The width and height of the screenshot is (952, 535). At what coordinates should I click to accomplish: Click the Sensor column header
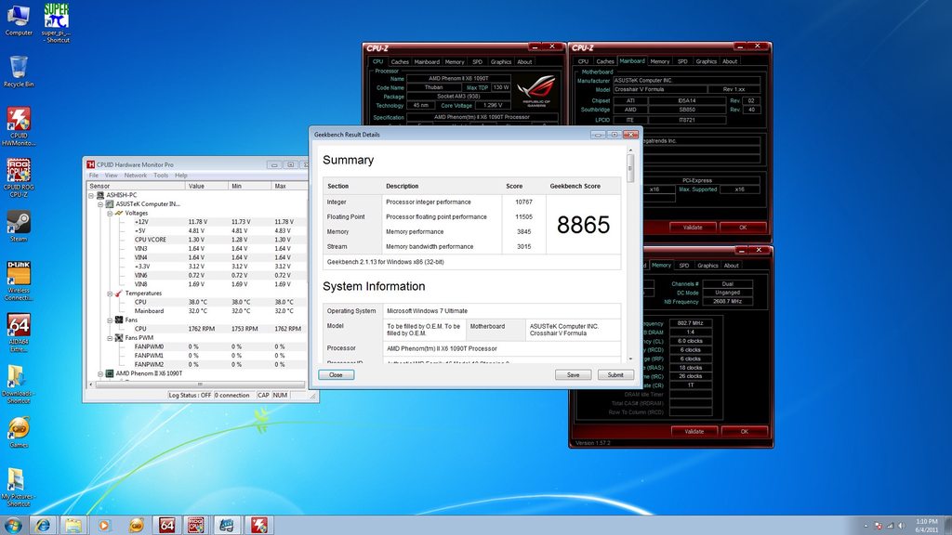[136, 186]
